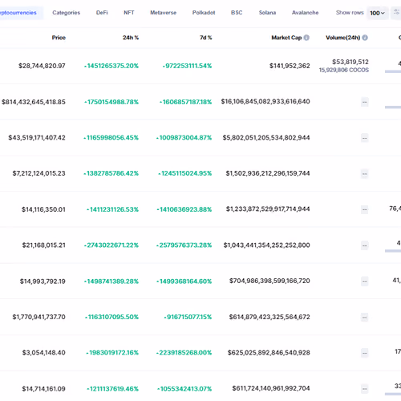Open the filters icon beside row selector
The image size is (401, 401).
396,13
